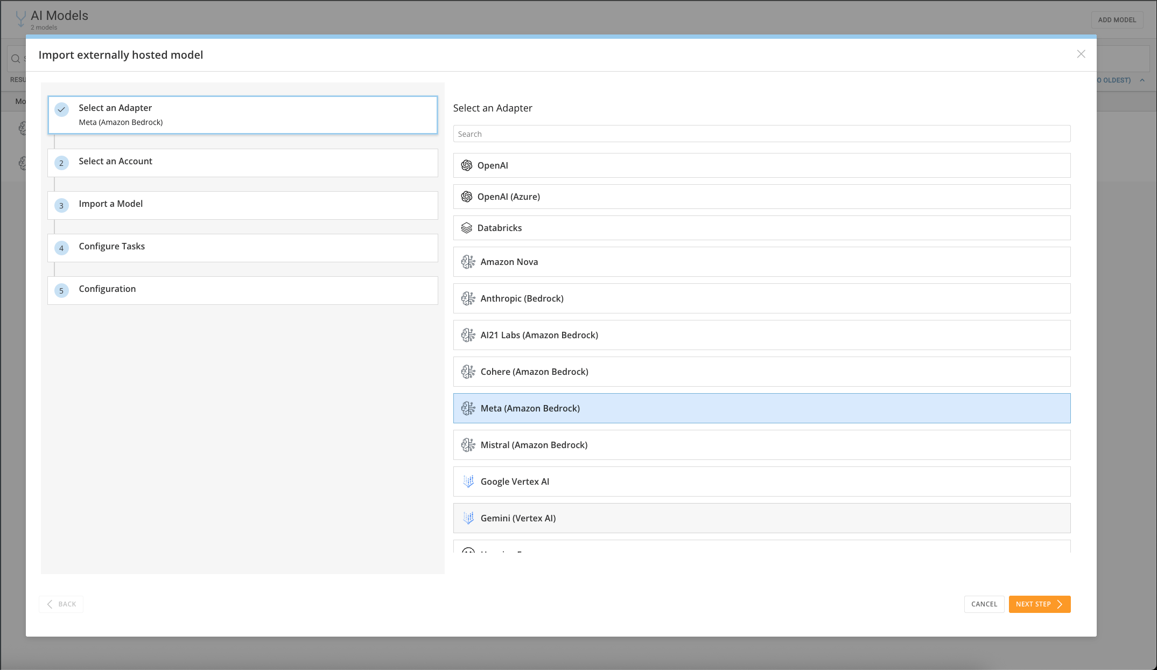Select the OpenAI (Azure) adapter

[762, 197]
